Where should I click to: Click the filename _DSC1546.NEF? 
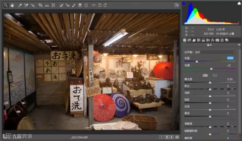[79, 137]
